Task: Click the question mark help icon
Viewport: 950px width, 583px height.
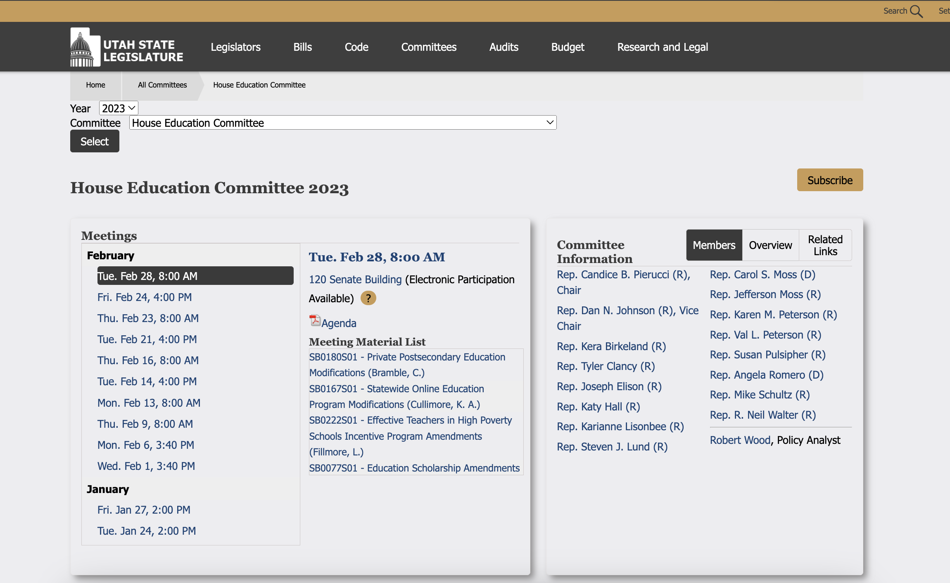Action: tap(368, 298)
